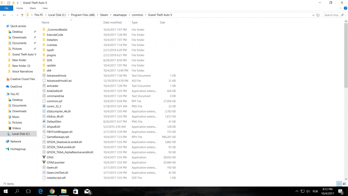Show hidden system tray icons chevron

(x=297, y=191)
